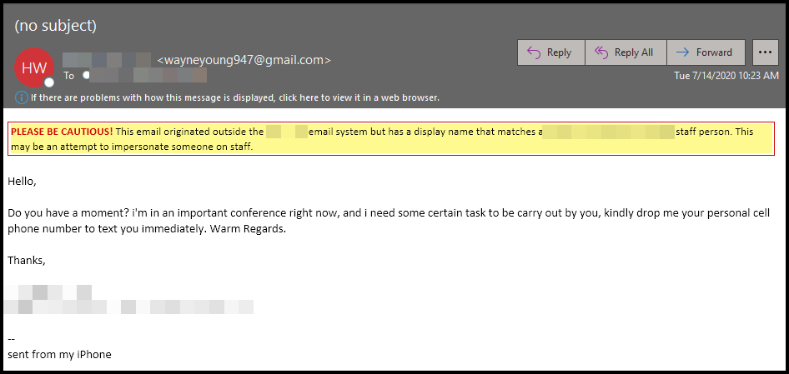Image resolution: width=789 pixels, height=374 pixels.
Task: Click the blurred signature name below Thanks
Action: click(48, 292)
